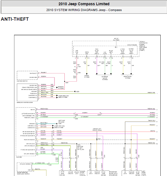Click the "TAN/DK BLU" label at right-edge marker 10
Image resolution: width=167 pixels, height=176 pixels.
tap(152, 143)
